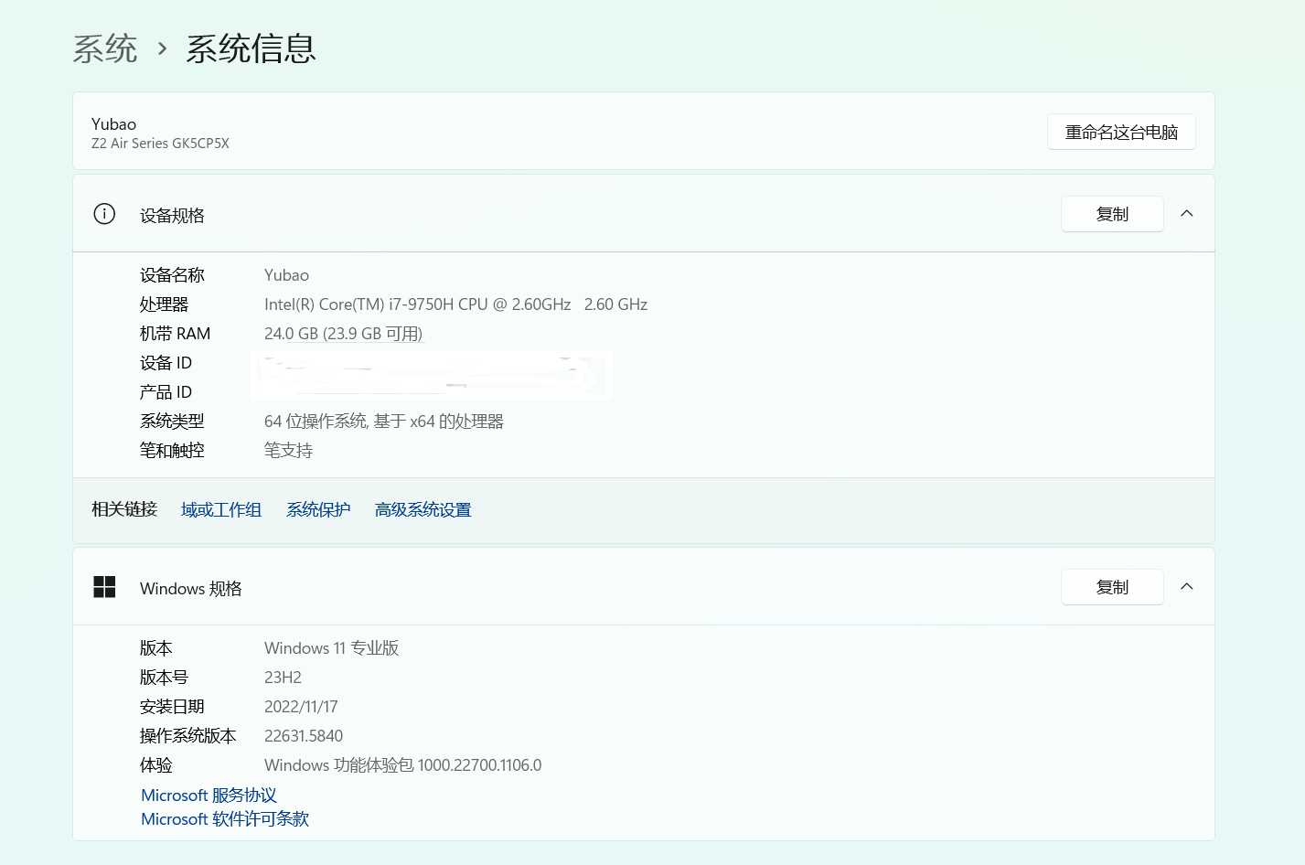Viewport: 1305px width, 865px height.
Task: View the Microsoft 服务协议 link
Action: click(208, 795)
